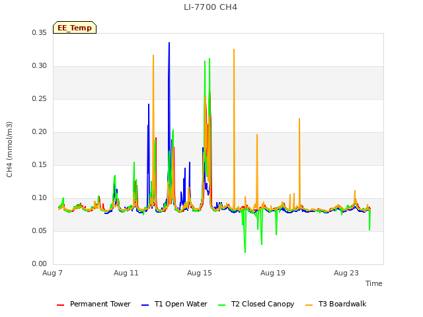Click blue T1 Open Water legend swatch
423x317 pixels.
145,305
